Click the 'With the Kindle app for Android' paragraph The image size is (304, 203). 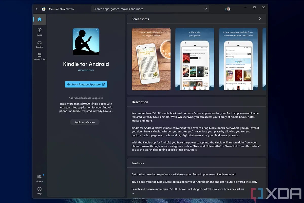[196, 146]
